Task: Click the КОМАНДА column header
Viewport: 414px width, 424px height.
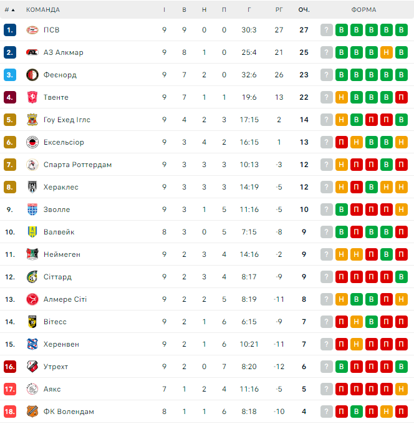Action: pos(43,9)
